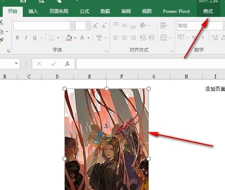This screenshot has width=225, height=190.
Task: Click the formula bar Cancel X
Action: click(39, 64)
